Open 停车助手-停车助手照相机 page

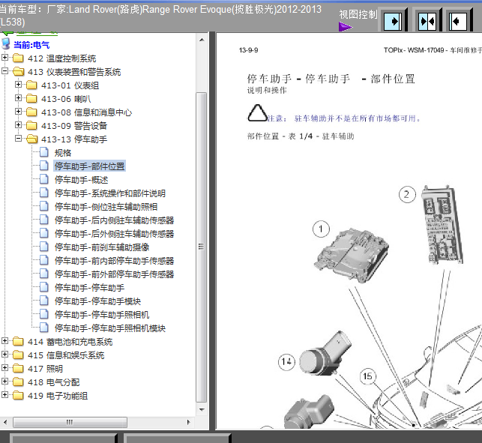point(102,315)
